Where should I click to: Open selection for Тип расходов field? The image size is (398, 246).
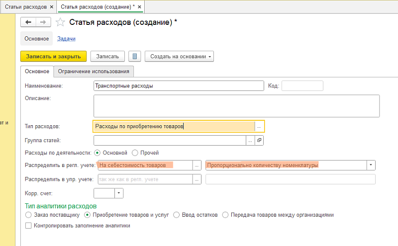(259, 126)
